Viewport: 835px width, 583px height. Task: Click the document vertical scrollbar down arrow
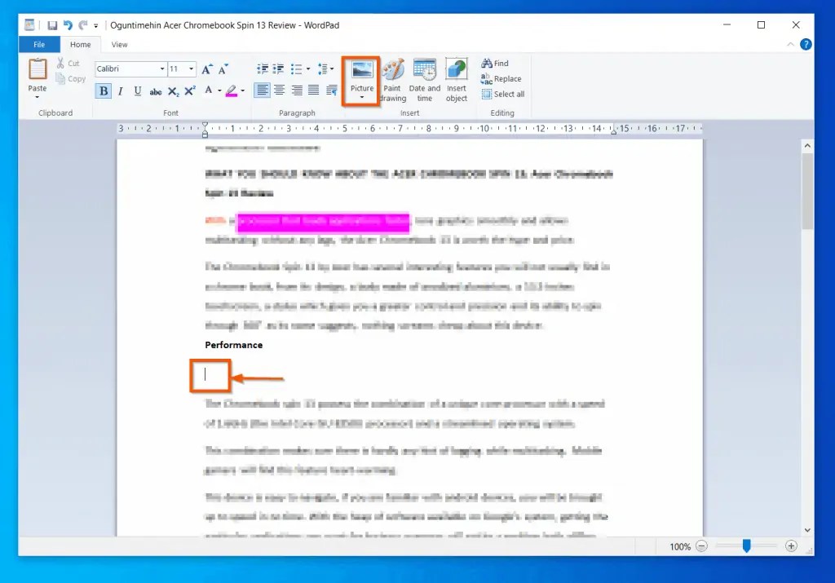coord(807,528)
